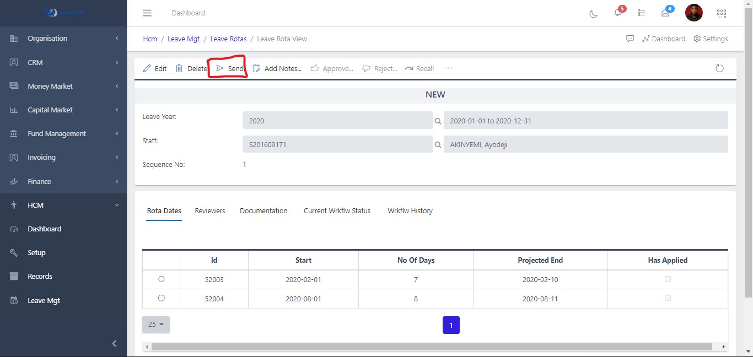Image resolution: width=753 pixels, height=357 pixels.
Task: Select the radio button for row 52003
Action: click(x=161, y=279)
